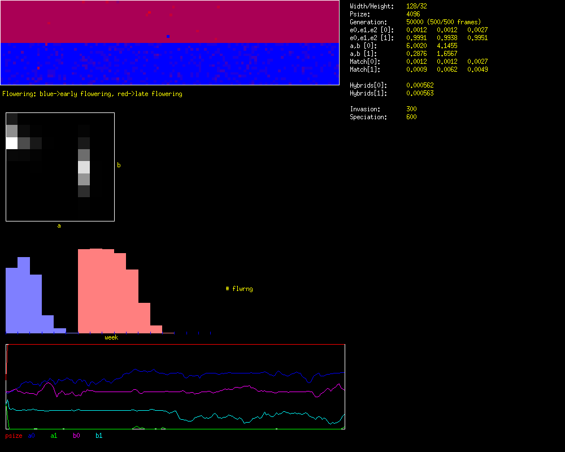
Task: Click the red late-flowering population band
Action: [x=169, y=21]
